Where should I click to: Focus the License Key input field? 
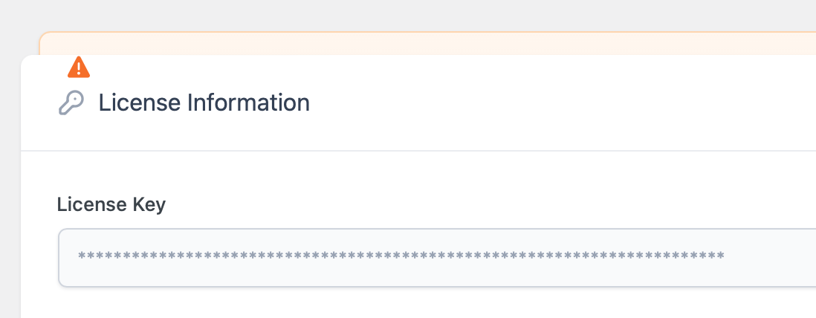point(437,258)
